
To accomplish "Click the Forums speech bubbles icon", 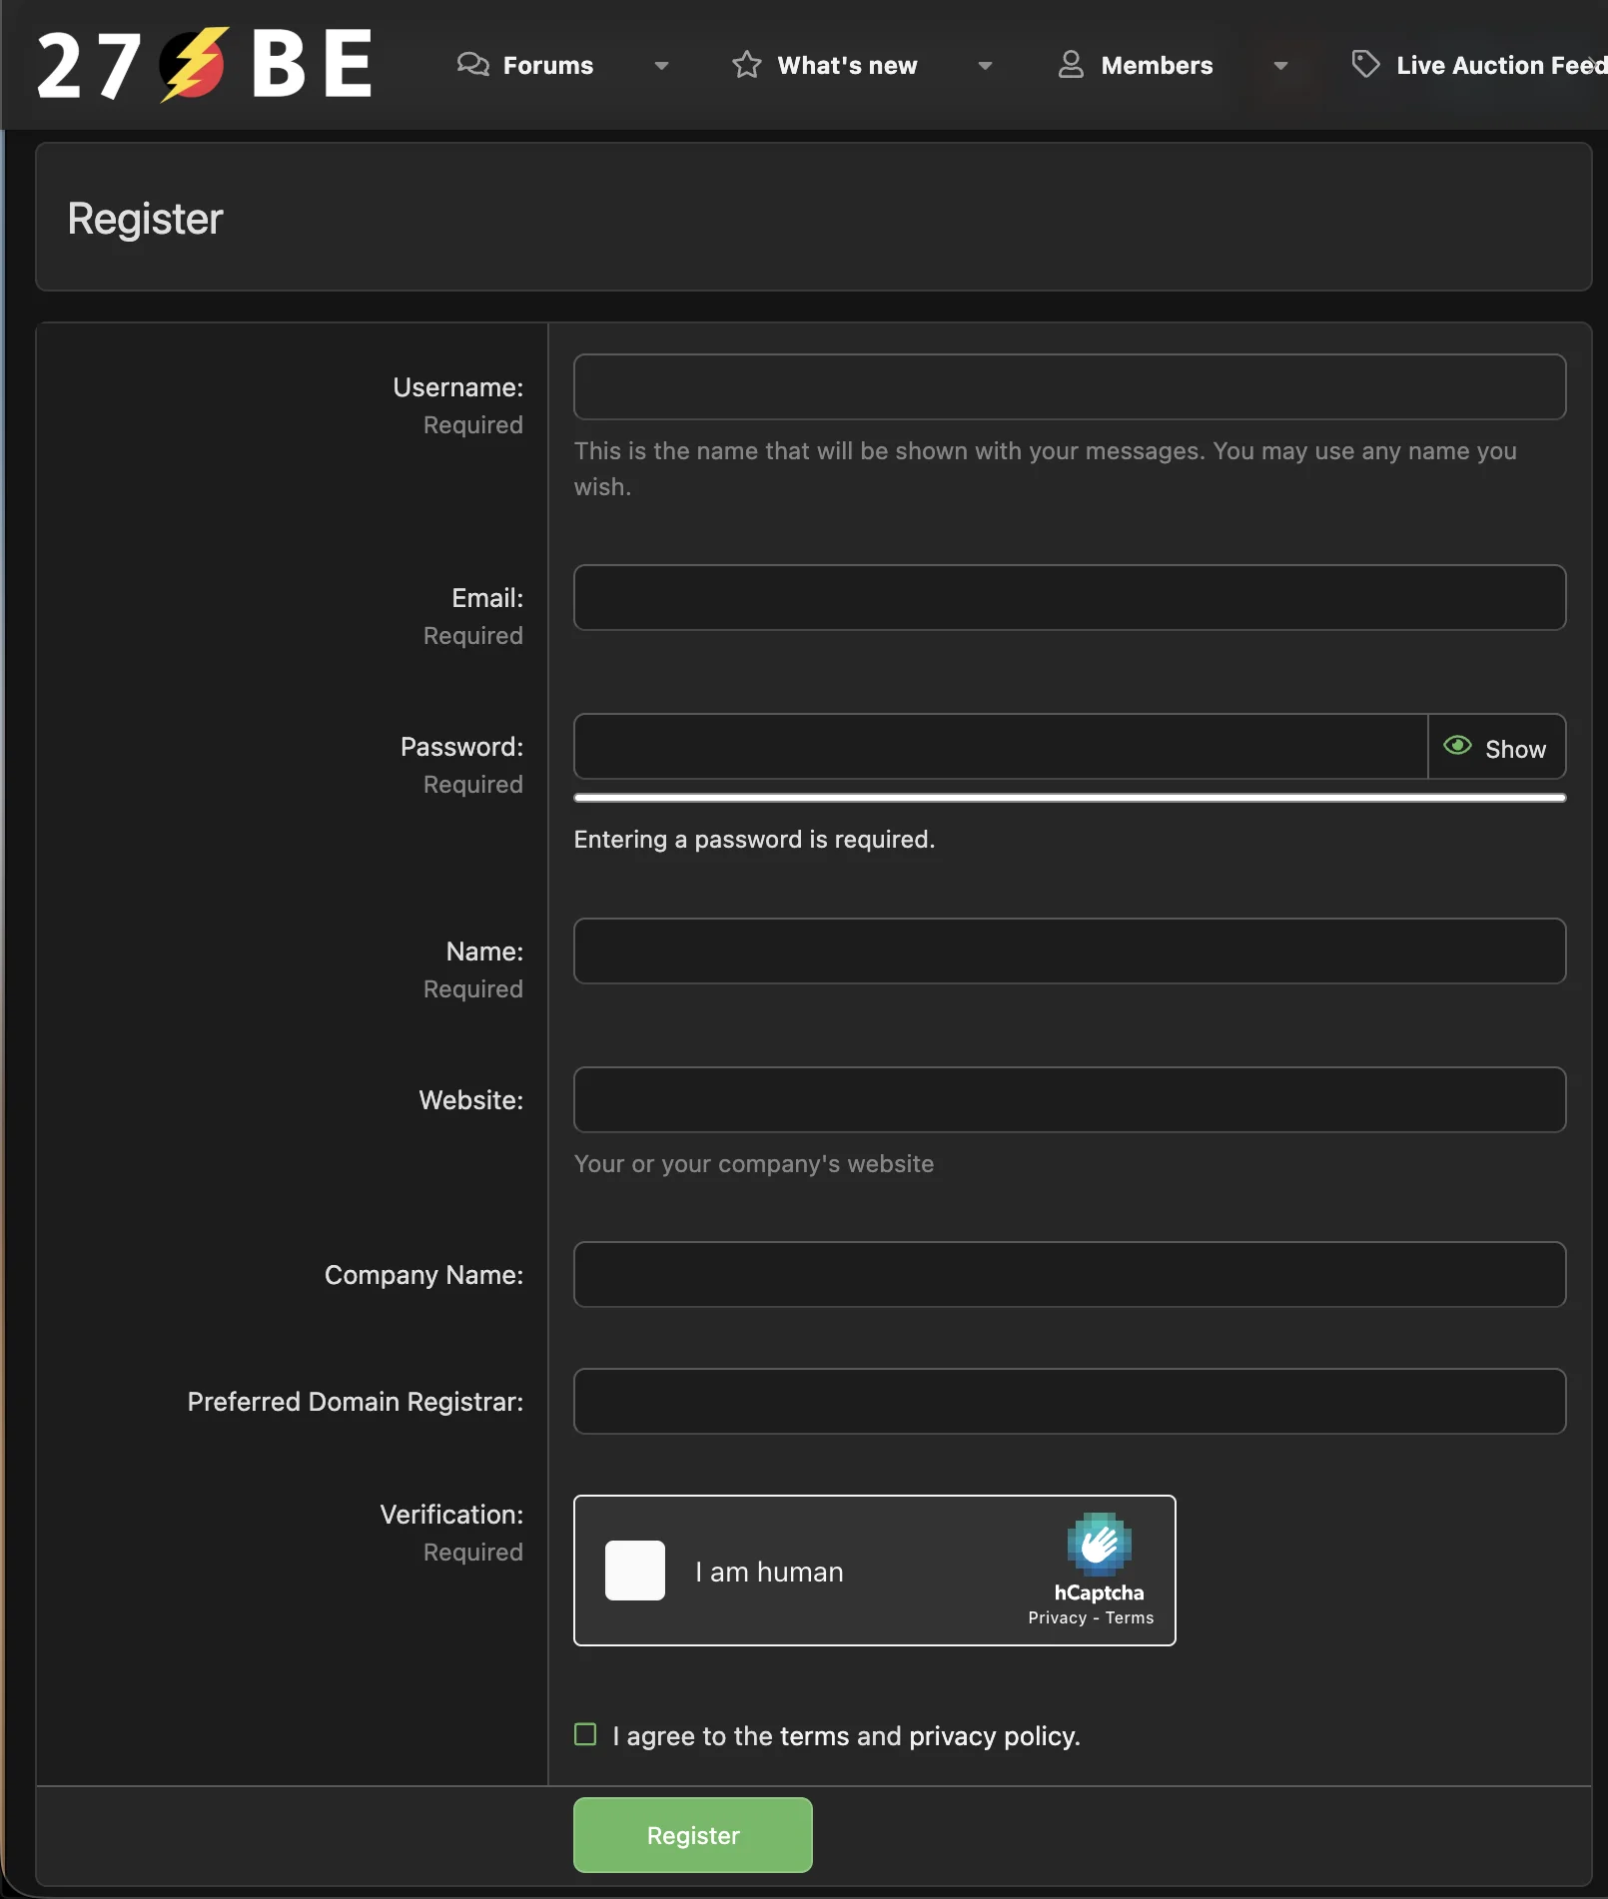I will point(472,65).
